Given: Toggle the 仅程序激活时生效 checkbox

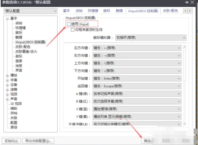Looking at the screenshot, I should pos(73,30).
